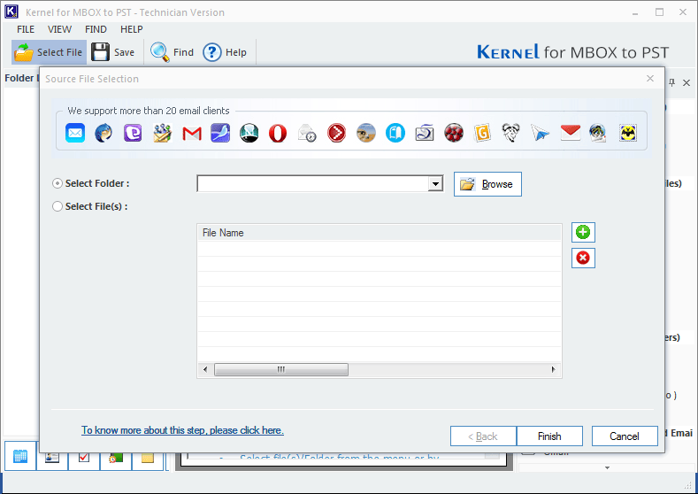698x494 pixels.
Task: Click the file list scroll right arrow
Action: click(553, 369)
